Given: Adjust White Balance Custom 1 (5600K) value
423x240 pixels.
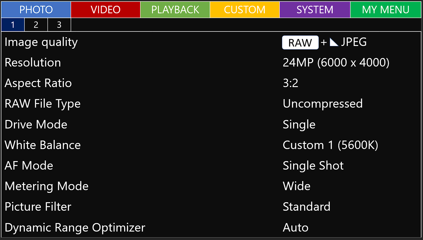Looking at the screenshot, I should tap(330, 145).
